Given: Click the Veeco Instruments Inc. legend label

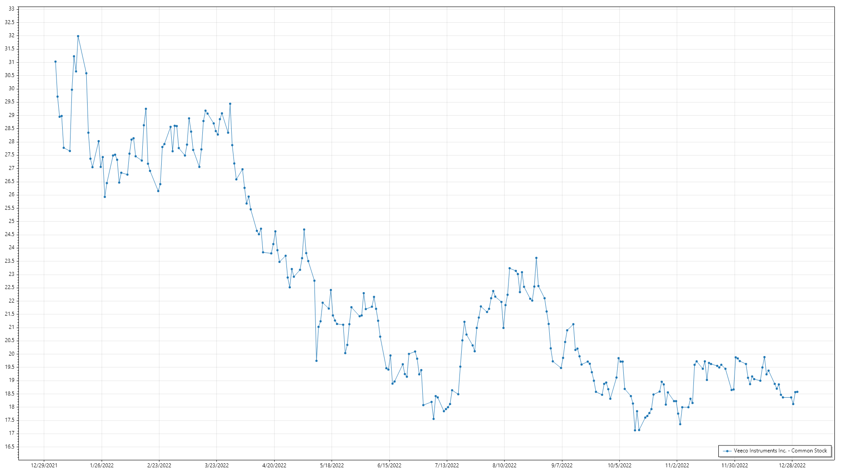Looking at the screenshot, I should (780, 451).
